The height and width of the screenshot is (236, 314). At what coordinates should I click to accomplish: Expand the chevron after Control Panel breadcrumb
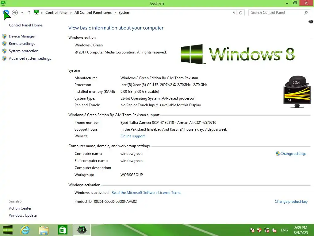pos(71,13)
